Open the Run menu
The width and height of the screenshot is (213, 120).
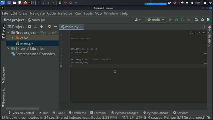[78, 13]
